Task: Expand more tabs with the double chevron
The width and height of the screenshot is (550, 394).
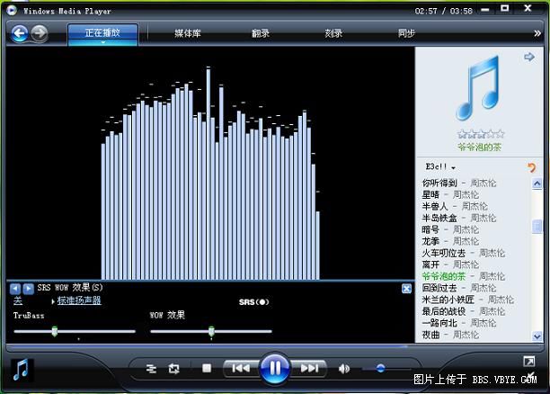Action: pos(537,33)
